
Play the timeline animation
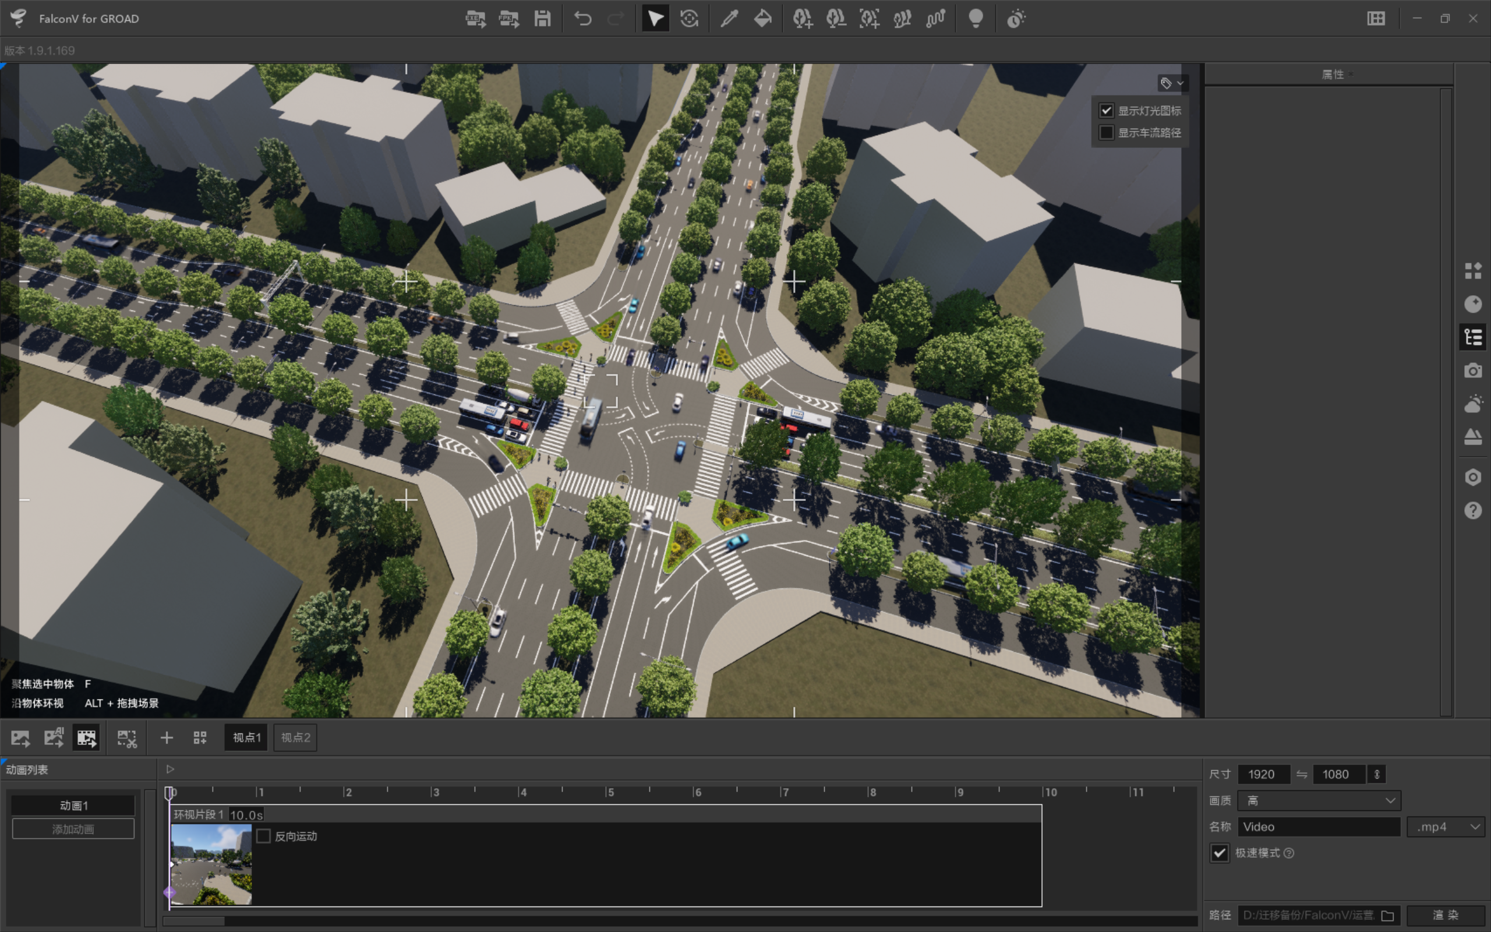171,769
